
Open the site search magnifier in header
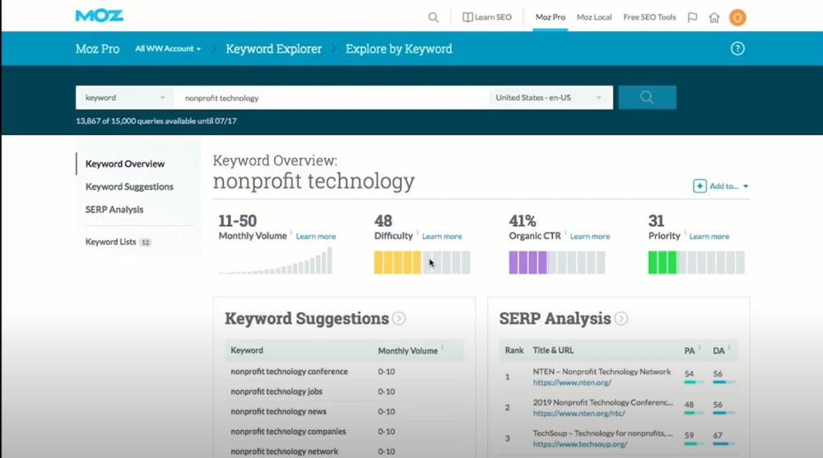(433, 17)
